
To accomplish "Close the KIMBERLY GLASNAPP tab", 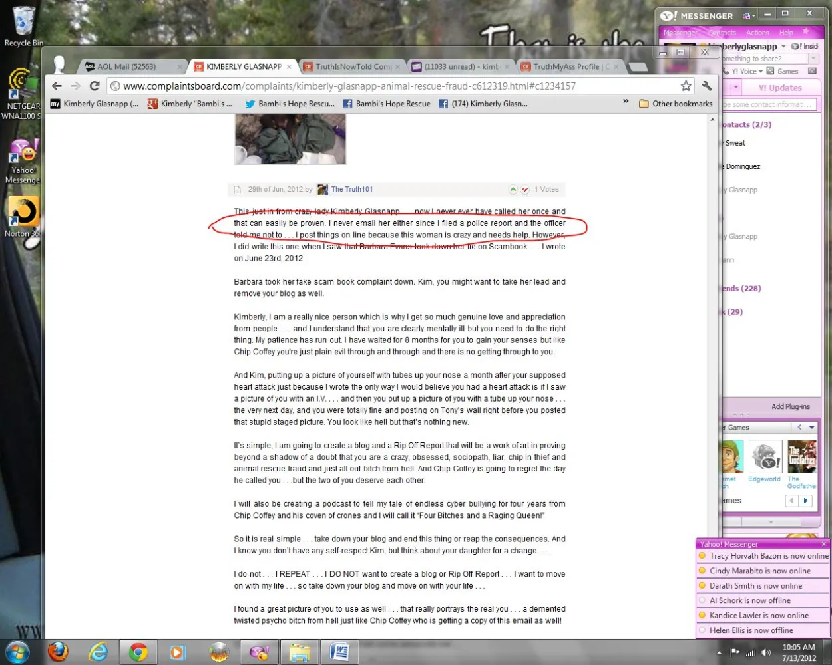I will tap(289, 66).
